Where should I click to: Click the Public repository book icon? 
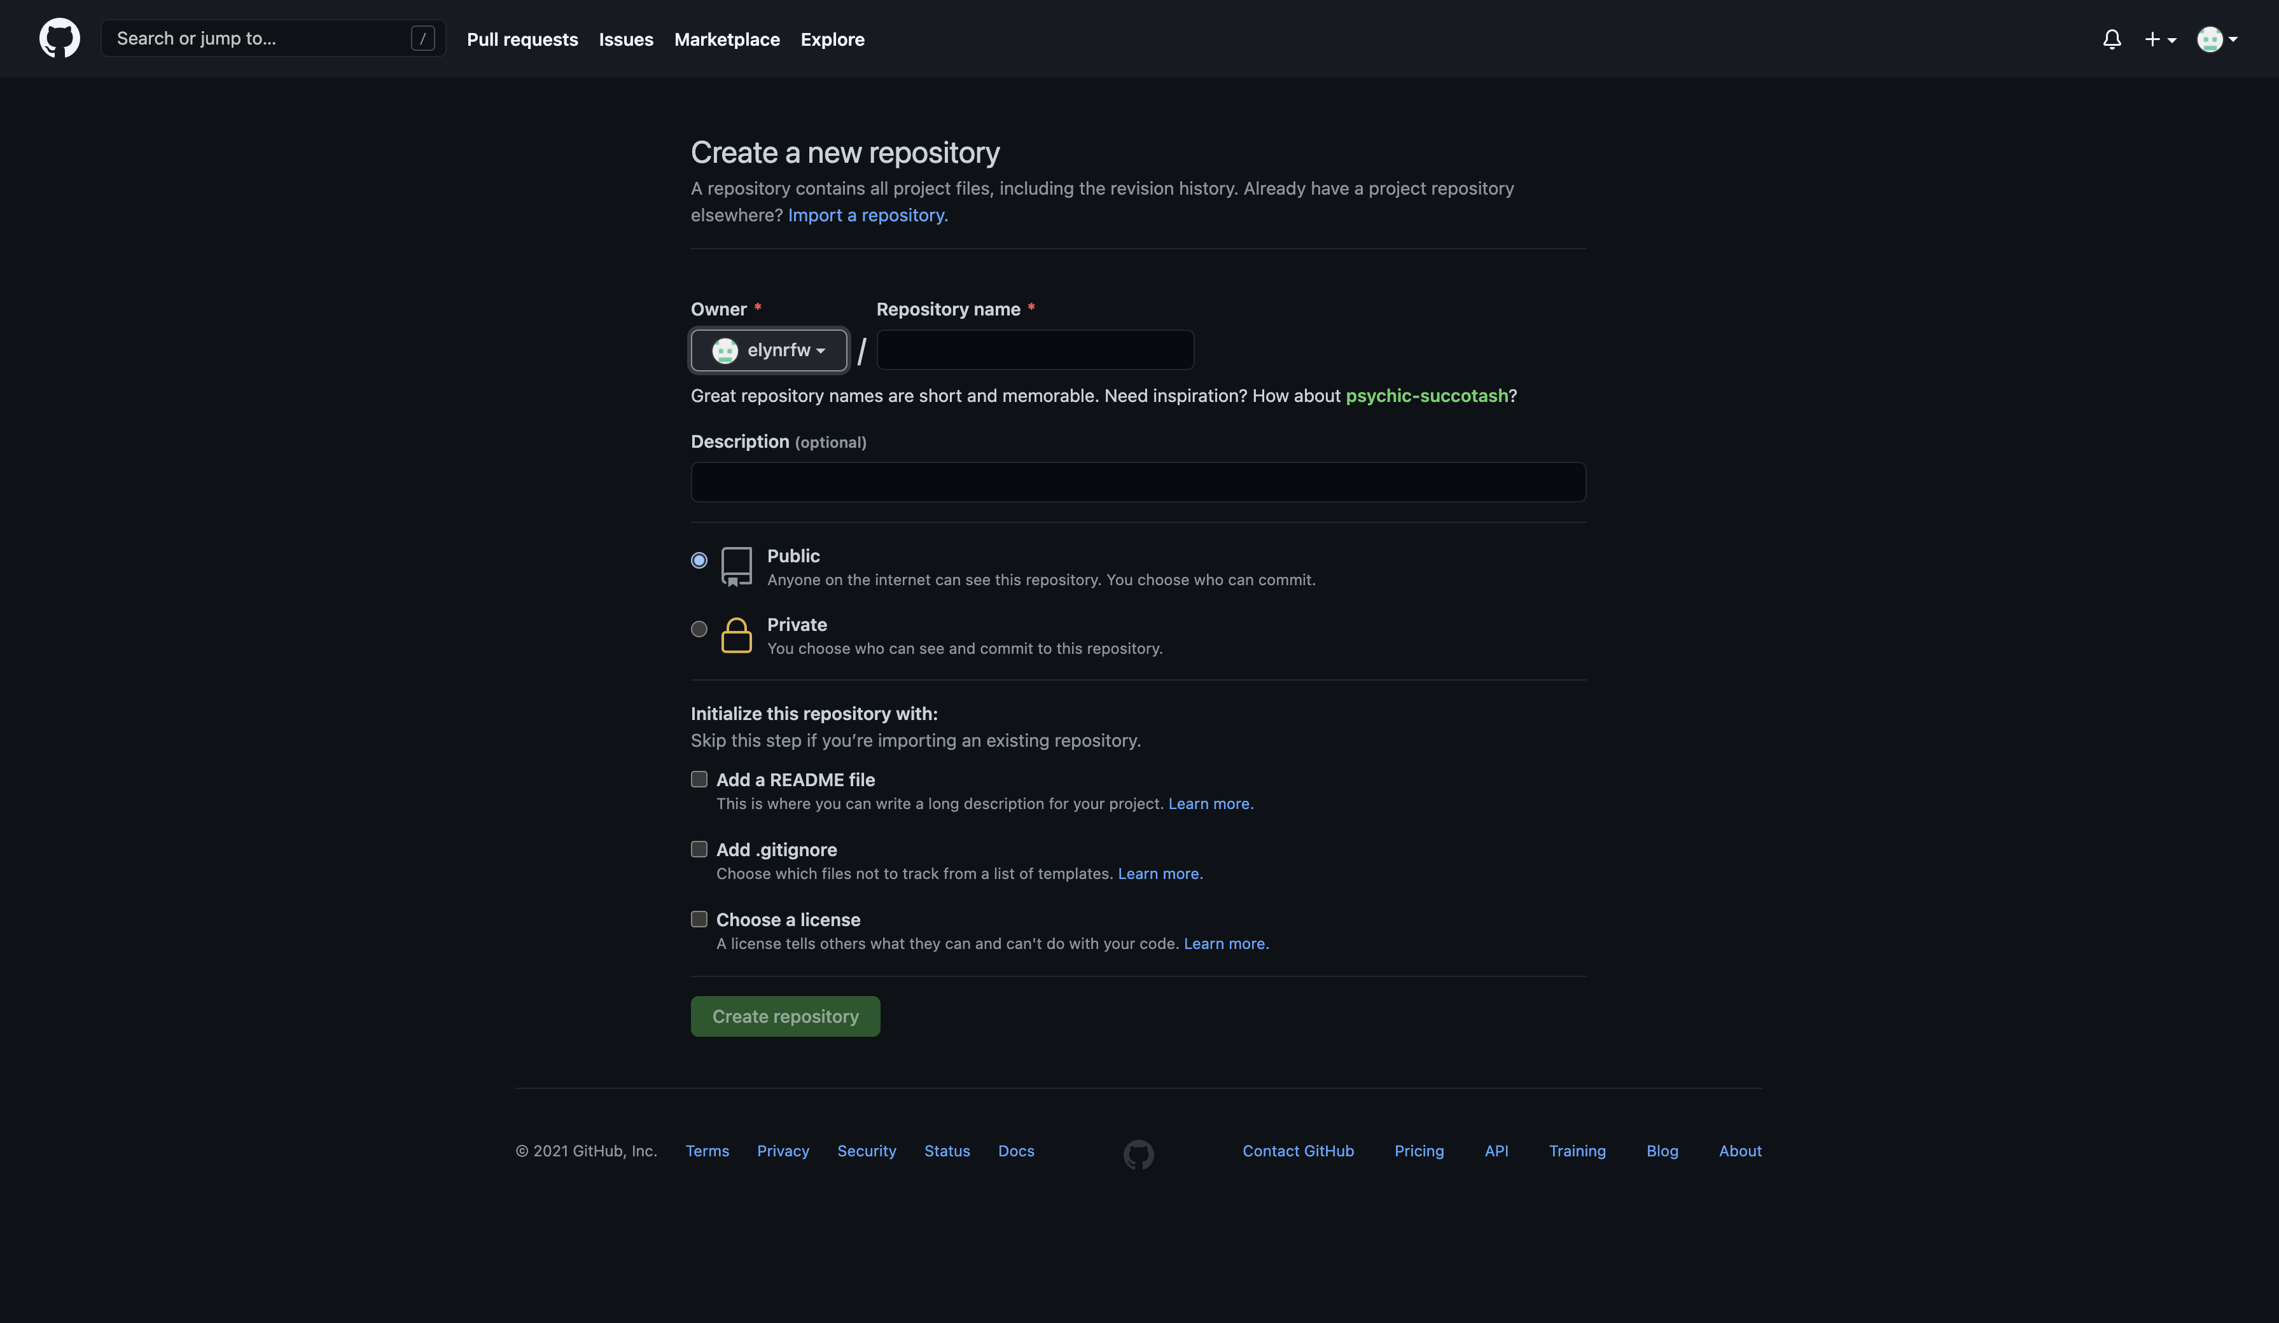coord(736,566)
